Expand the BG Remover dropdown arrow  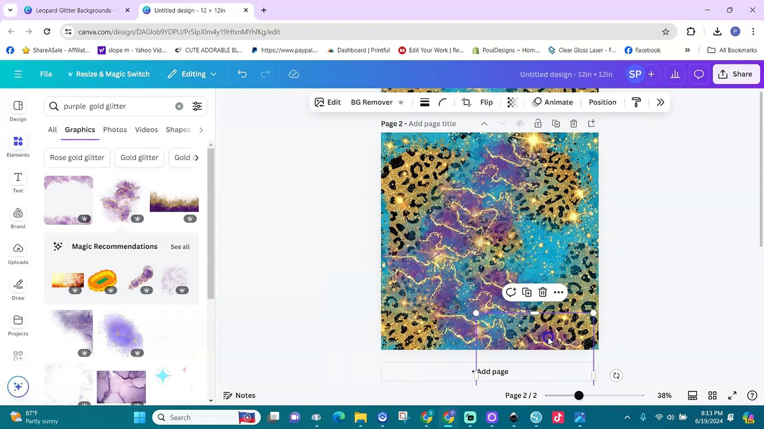point(401,102)
